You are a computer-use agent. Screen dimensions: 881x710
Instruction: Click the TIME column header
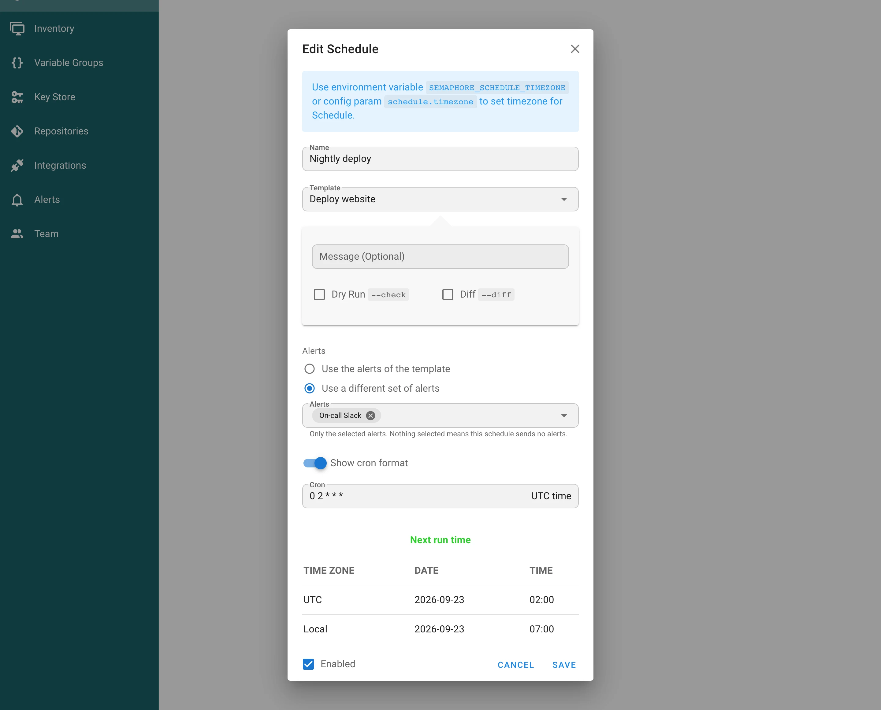[x=541, y=571]
